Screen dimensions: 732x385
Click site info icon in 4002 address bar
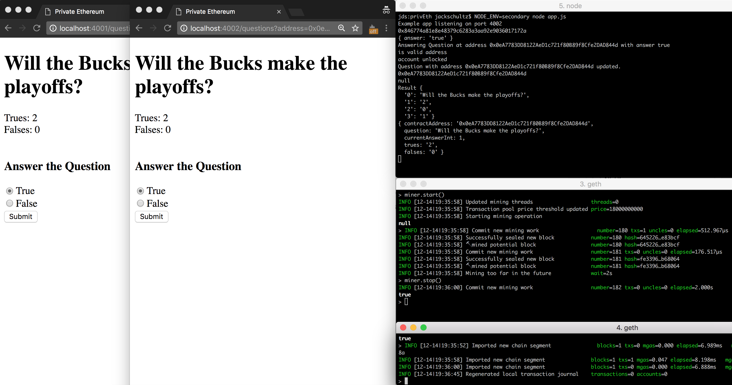click(x=184, y=28)
